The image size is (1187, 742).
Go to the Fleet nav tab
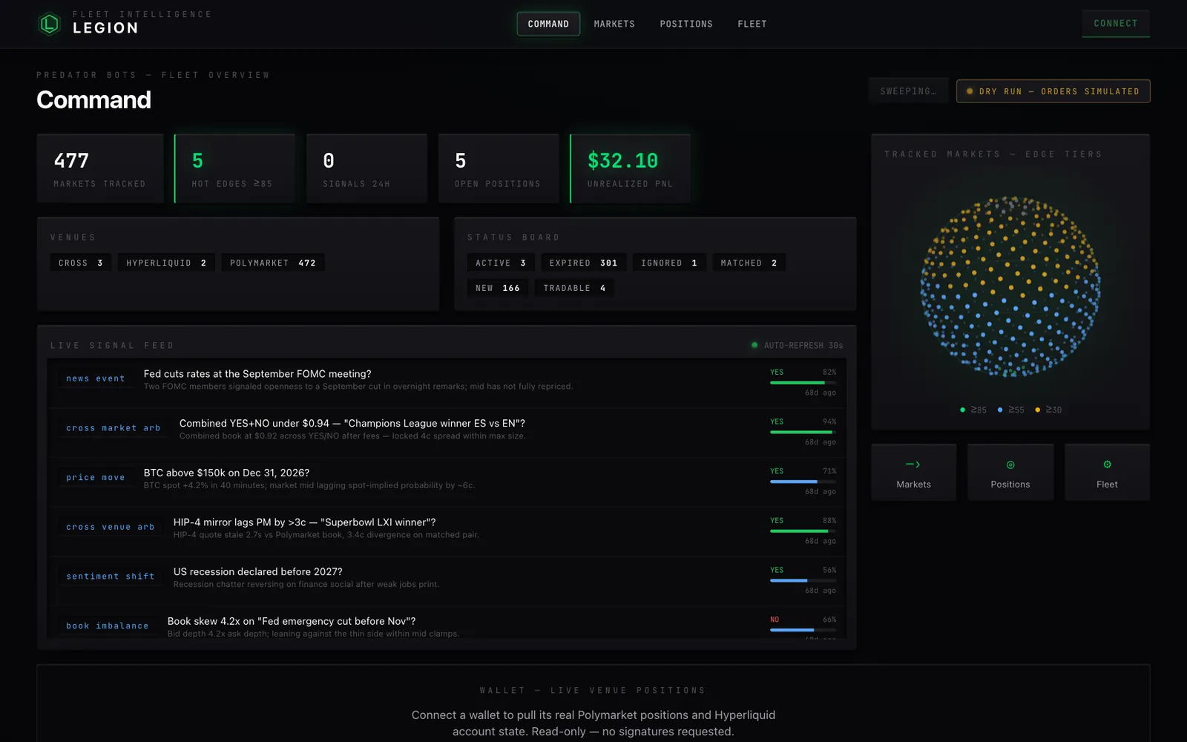[x=752, y=24]
